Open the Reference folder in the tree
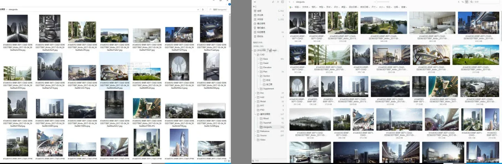The width and height of the screenshot is (502, 164). pos(265,131)
